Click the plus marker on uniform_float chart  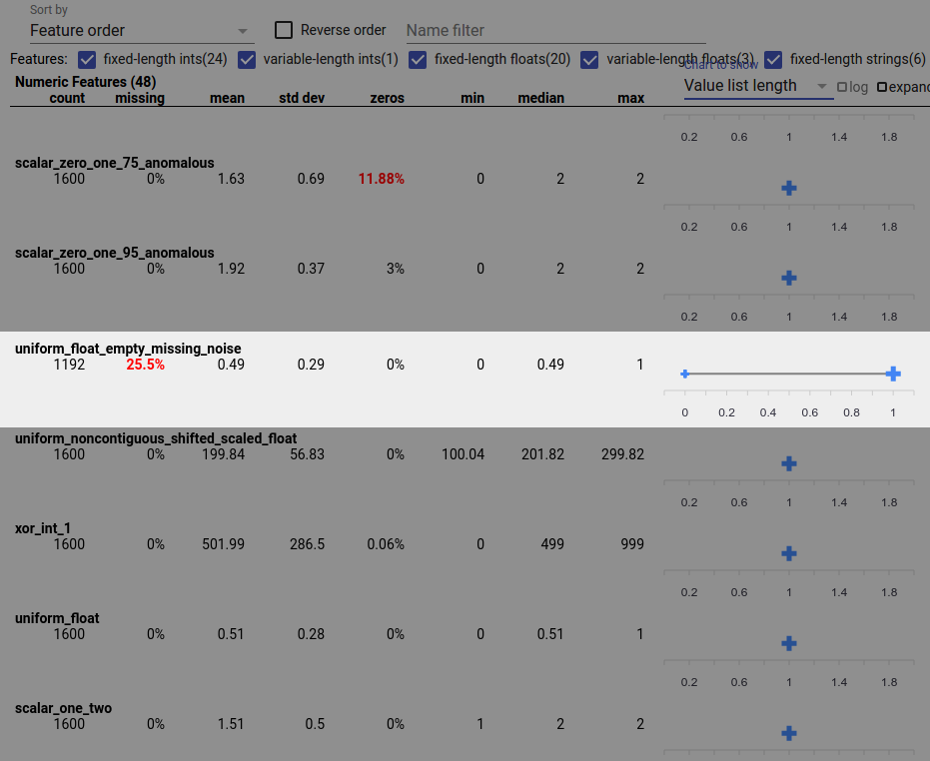[789, 643]
